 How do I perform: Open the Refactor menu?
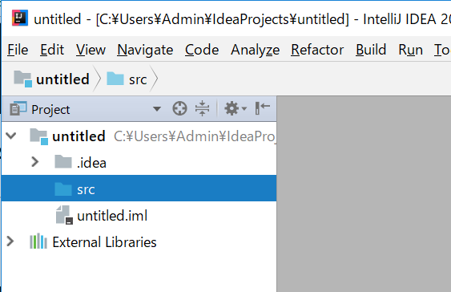tap(317, 50)
